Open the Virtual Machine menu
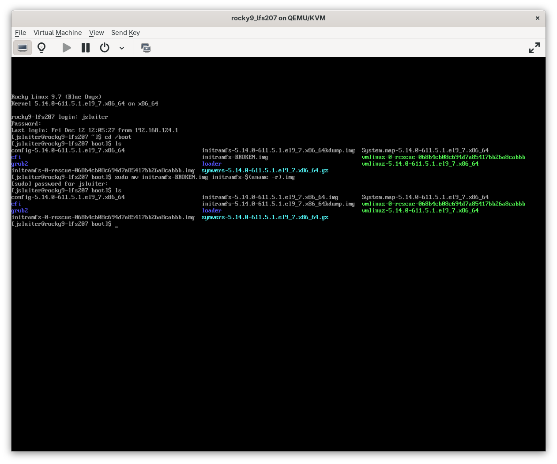 click(x=57, y=33)
